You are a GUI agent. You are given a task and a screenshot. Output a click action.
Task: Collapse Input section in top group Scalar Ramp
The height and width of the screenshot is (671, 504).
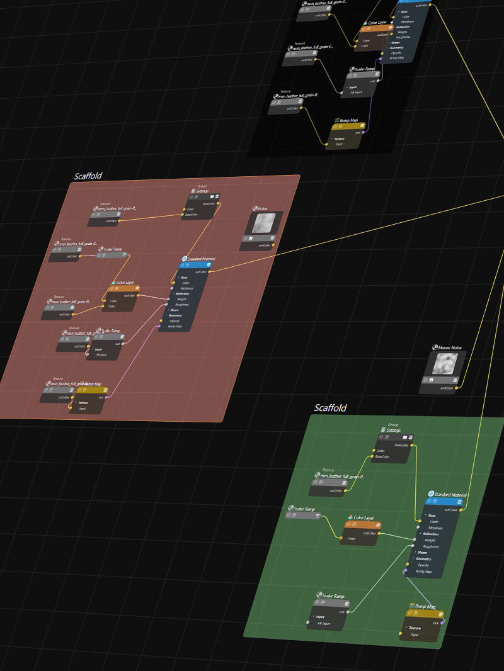347,87
